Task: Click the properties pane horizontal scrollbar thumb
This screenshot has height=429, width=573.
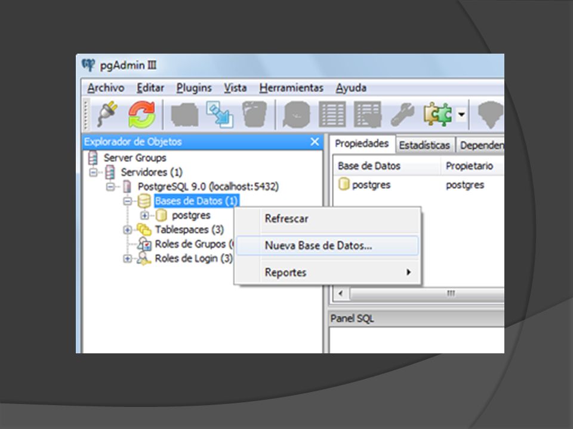Action: click(x=427, y=293)
